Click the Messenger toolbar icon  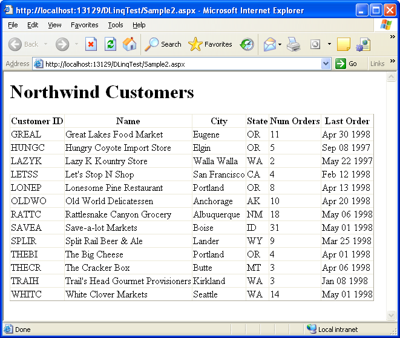pos(363,44)
